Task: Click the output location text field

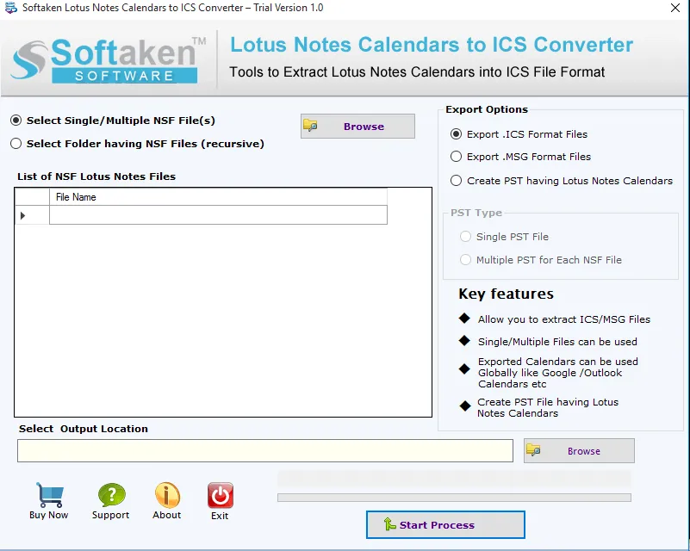Action: [x=265, y=451]
